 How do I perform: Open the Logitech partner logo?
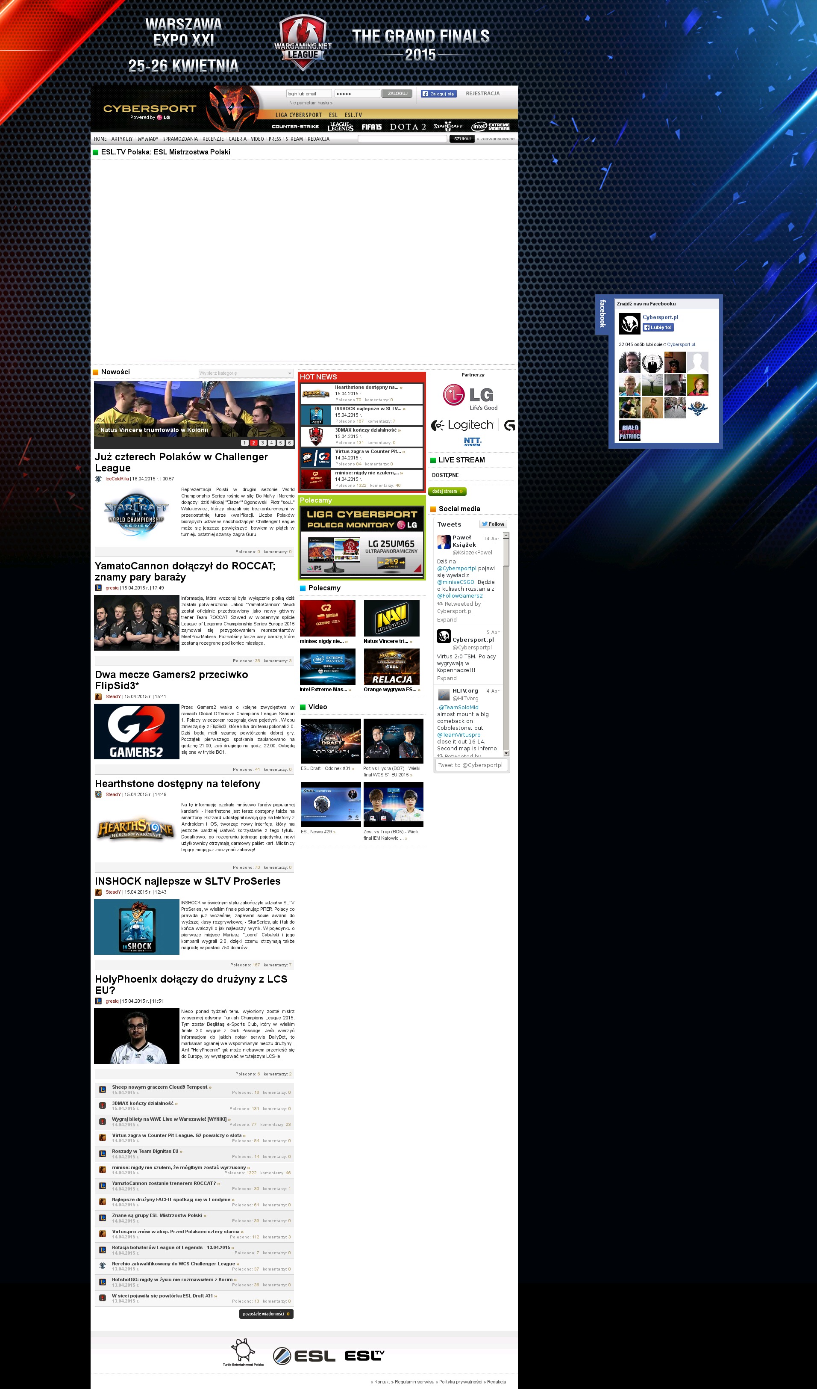(x=462, y=425)
